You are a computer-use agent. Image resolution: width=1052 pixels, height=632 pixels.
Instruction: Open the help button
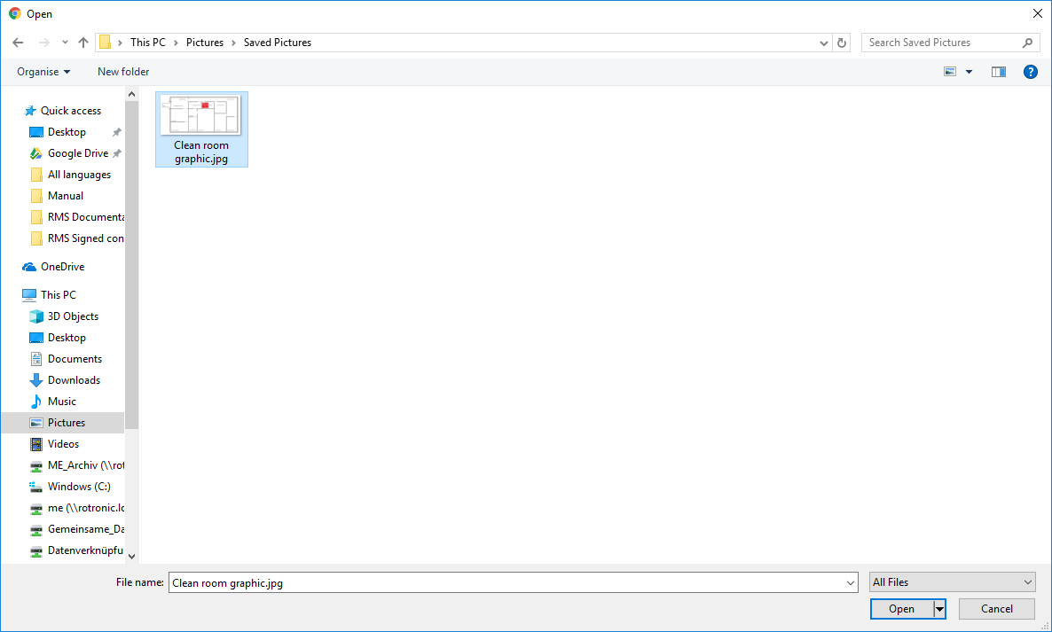coord(1031,72)
